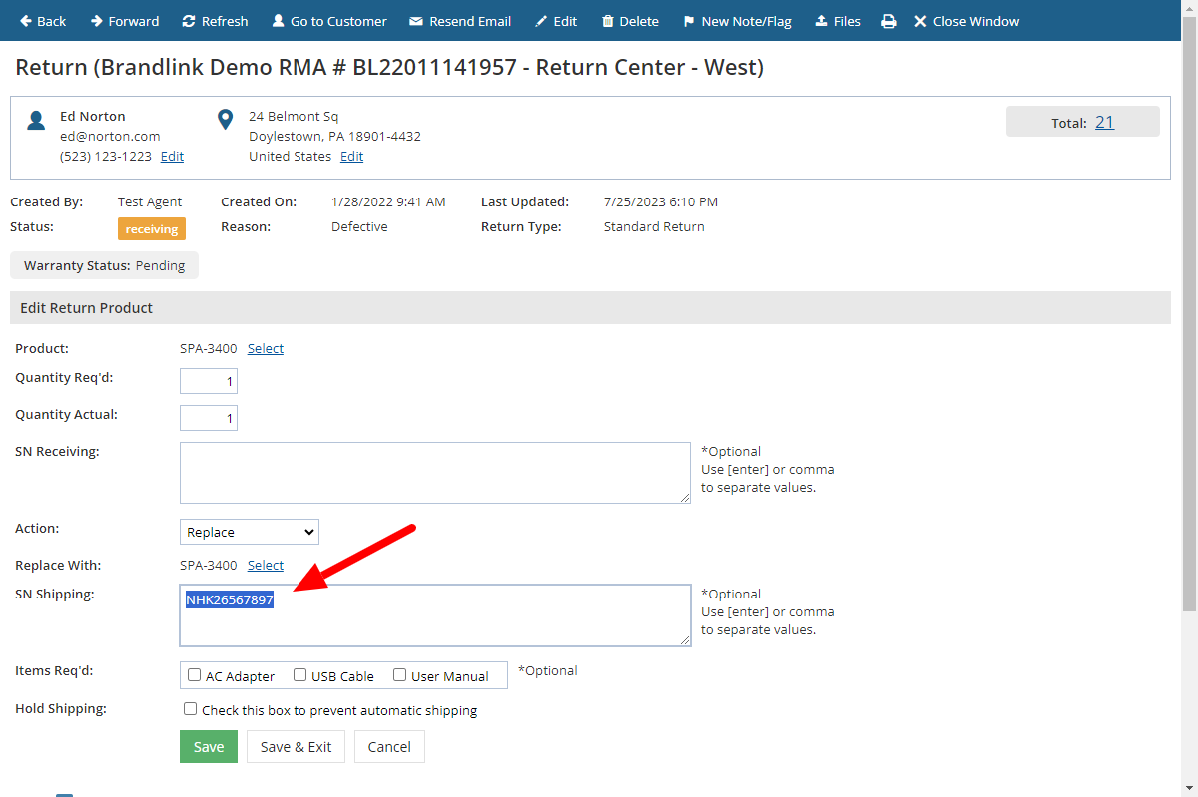
Task: Click the customer person icon beside Ed Norton
Action: tap(36, 119)
